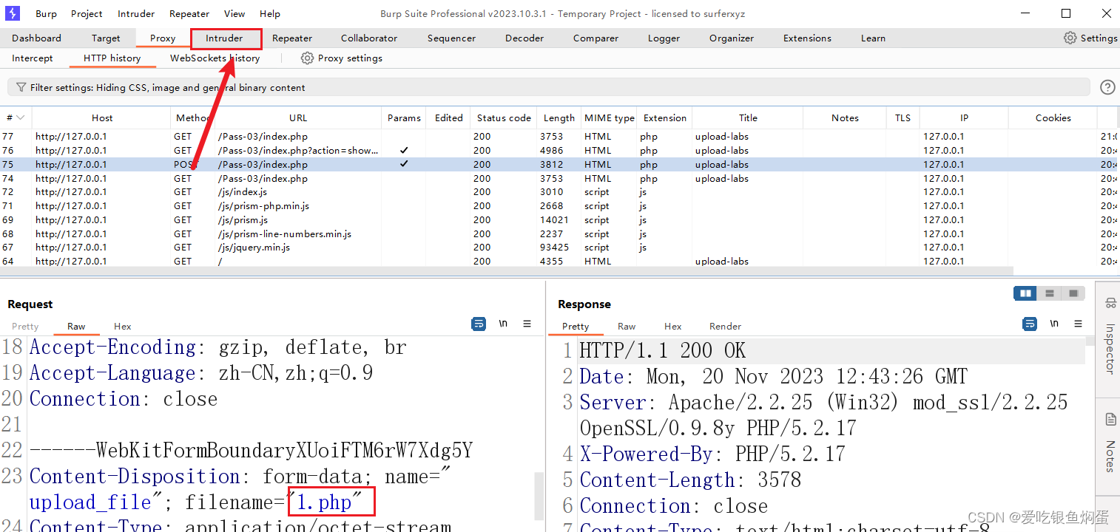The height and width of the screenshot is (532, 1120).
Task: Open the Notes sidebar panel
Action: tap(1109, 452)
